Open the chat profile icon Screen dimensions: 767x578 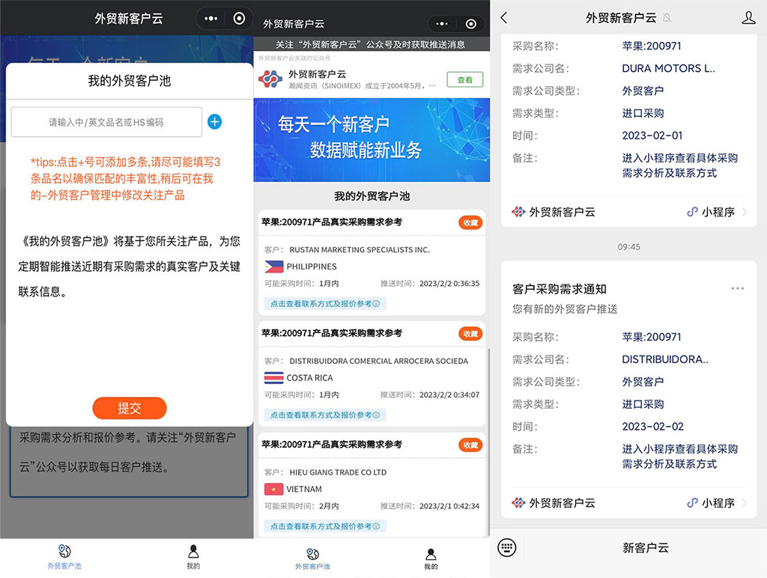748,18
